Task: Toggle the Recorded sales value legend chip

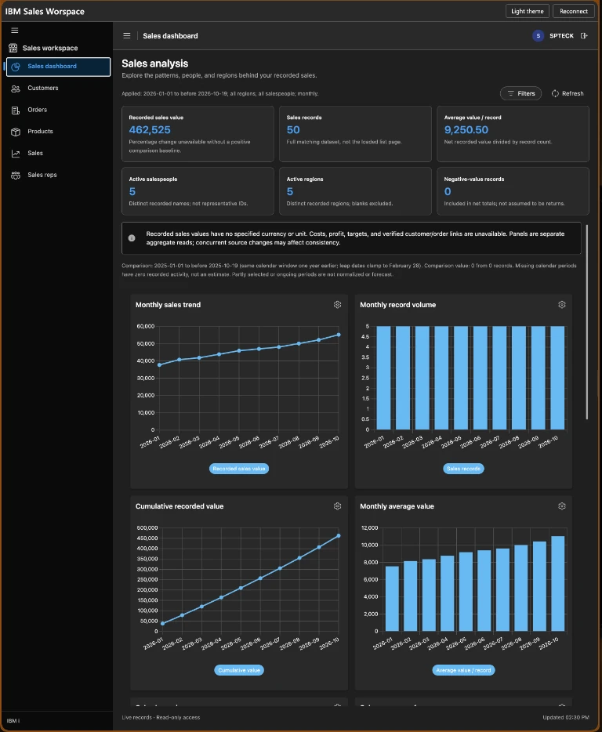Action: tap(238, 469)
